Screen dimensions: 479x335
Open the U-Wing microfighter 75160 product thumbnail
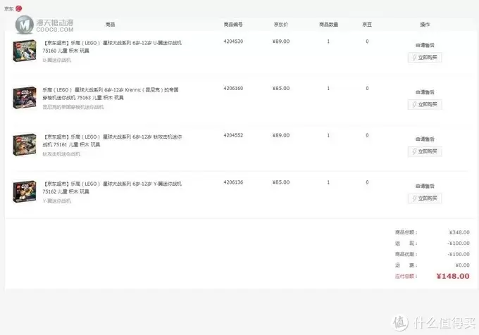(x=25, y=51)
